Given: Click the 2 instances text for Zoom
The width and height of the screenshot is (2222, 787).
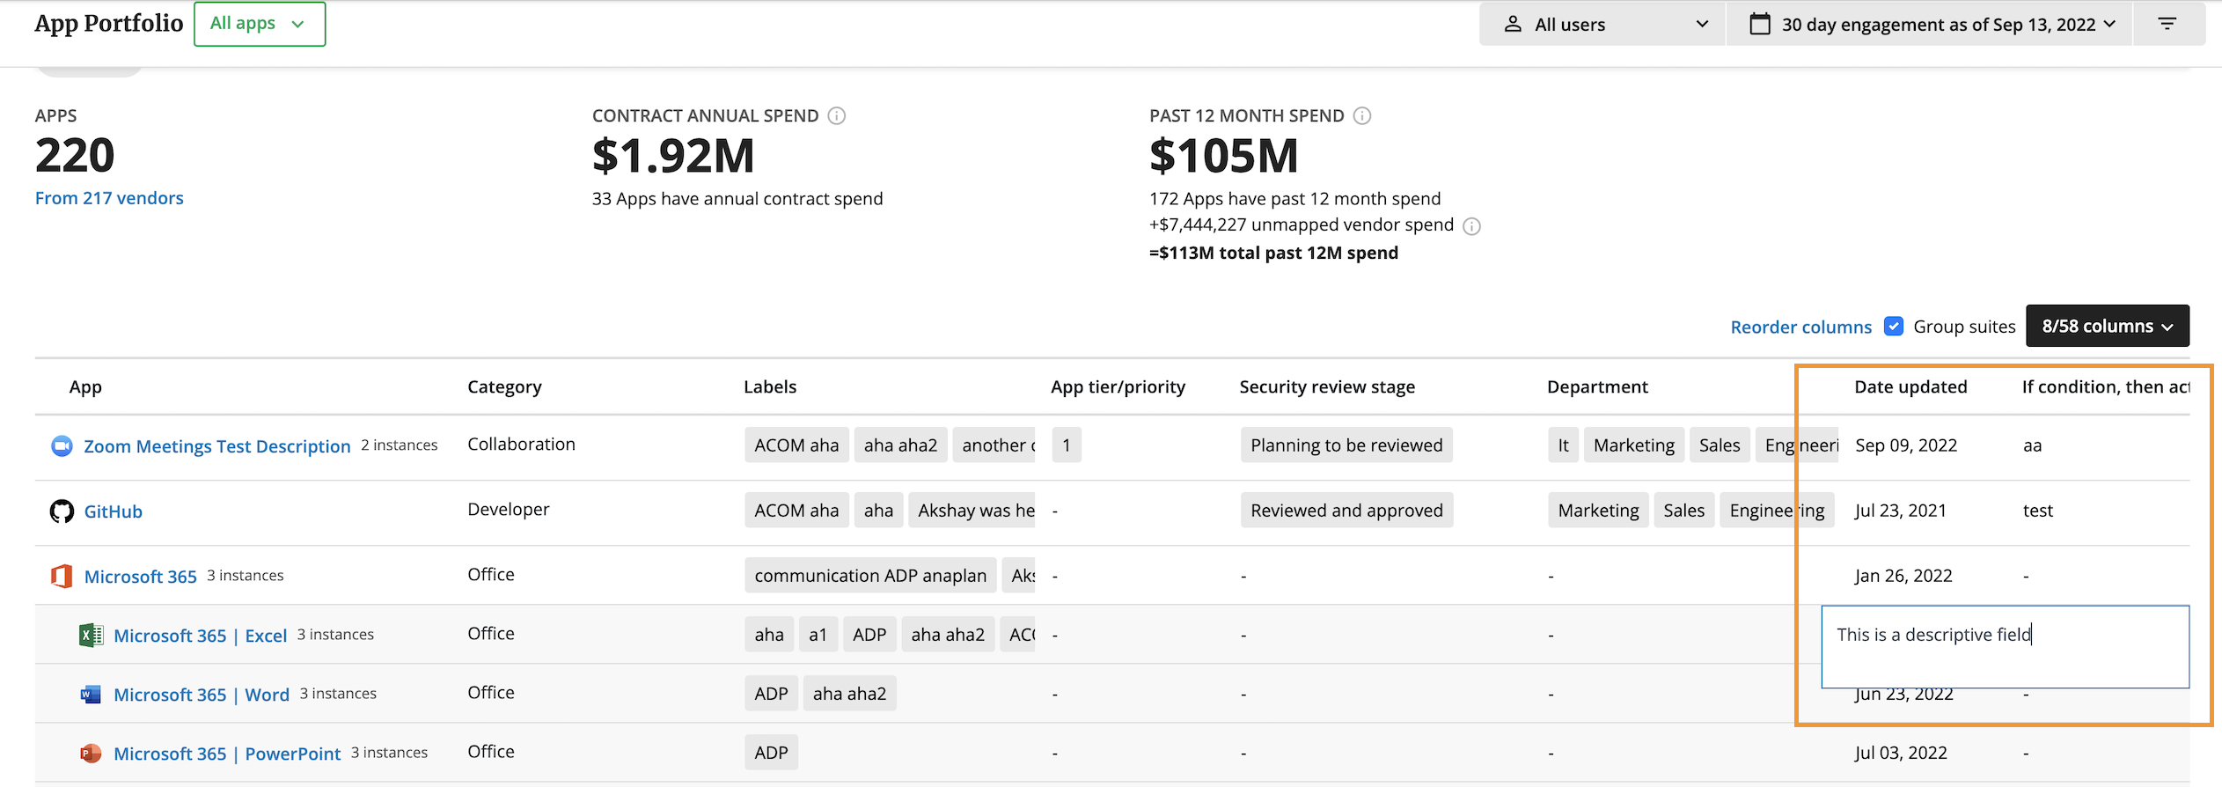Looking at the screenshot, I should click(400, 445).
